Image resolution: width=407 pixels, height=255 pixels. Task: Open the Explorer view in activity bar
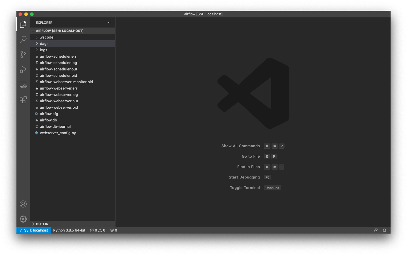click(23, 24)
